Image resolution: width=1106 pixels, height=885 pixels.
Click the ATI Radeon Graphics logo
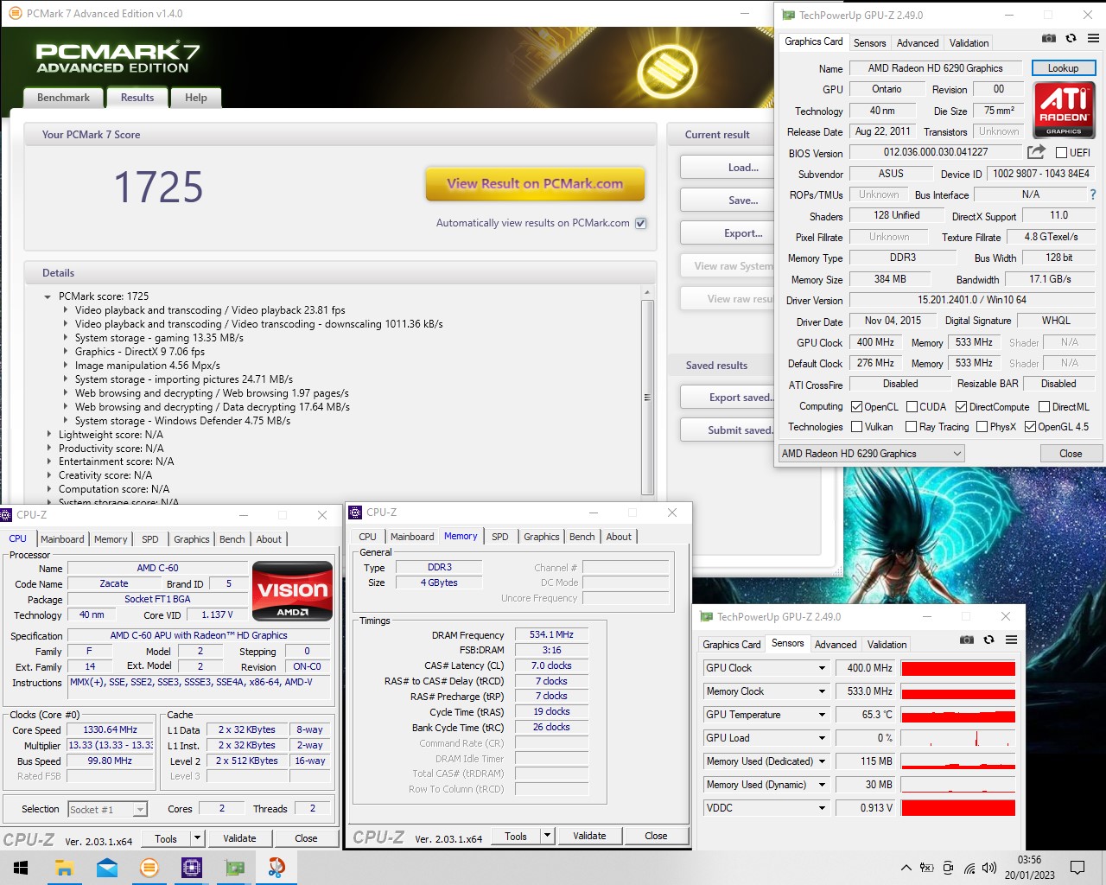pos(1064,110)
